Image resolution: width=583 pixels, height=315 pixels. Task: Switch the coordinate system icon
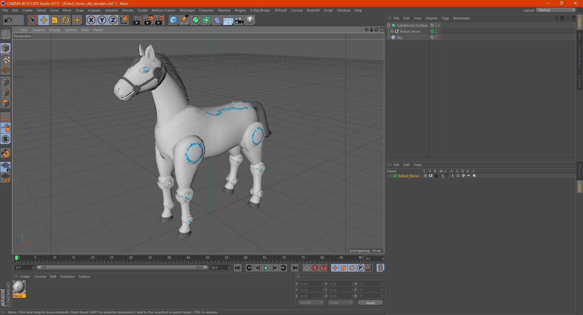[x=124, y=20]
